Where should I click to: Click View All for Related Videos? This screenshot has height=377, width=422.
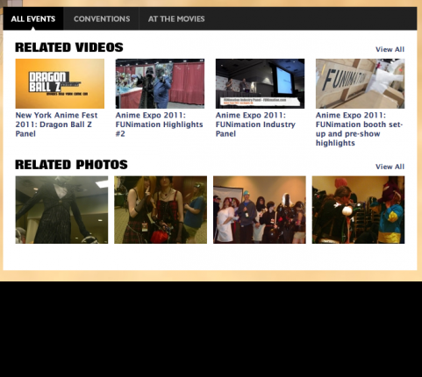pos(390,49)
